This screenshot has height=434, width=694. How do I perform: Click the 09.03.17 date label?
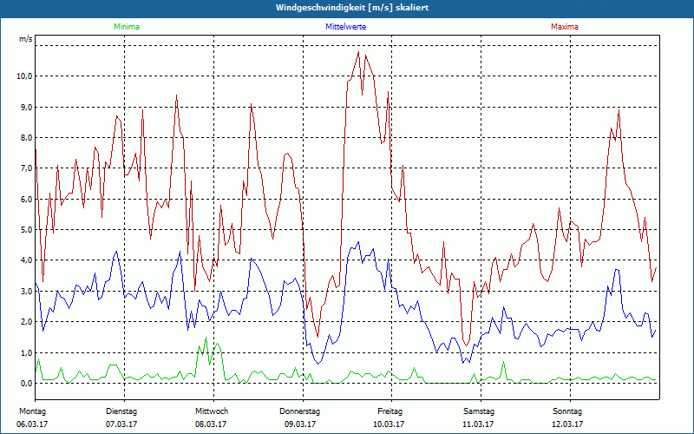click(x=300, y=424)
